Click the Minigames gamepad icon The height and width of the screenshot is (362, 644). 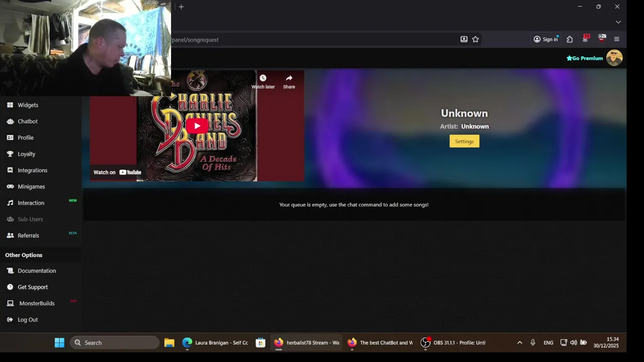(x=10, y=187)
